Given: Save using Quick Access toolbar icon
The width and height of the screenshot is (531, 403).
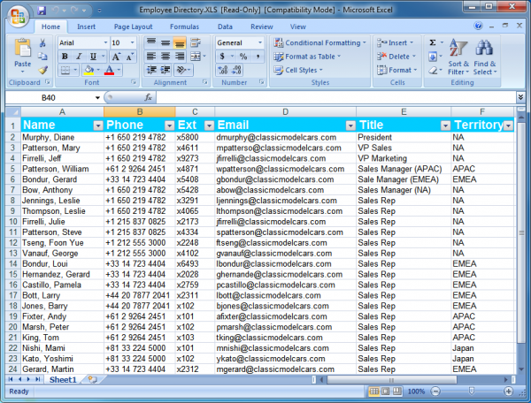Looking at the screenshot, I should (42, 11).
